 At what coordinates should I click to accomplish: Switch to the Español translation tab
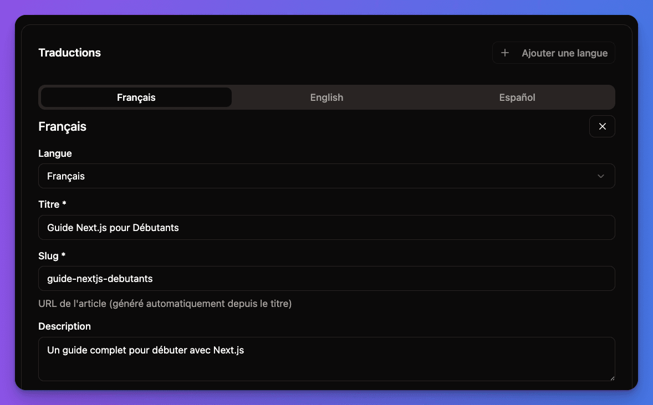(517, 97)
